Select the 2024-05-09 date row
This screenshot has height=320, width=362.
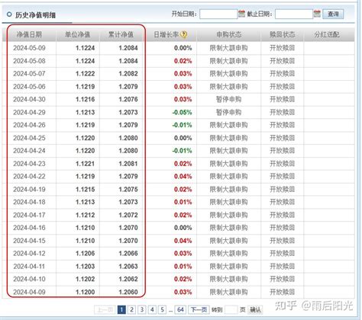(178, 48)
